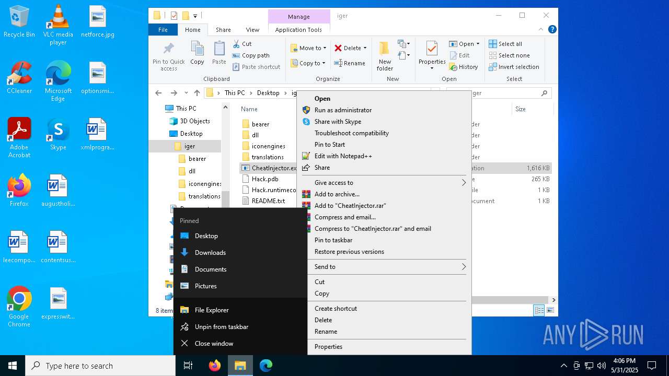Open Microsoft Edge from the taskbar
The height and width of the screenshot is (376, 669).
point(266,366)
